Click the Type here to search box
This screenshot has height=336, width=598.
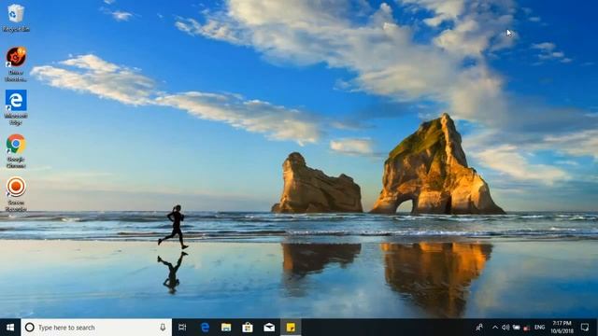(96, 328)
